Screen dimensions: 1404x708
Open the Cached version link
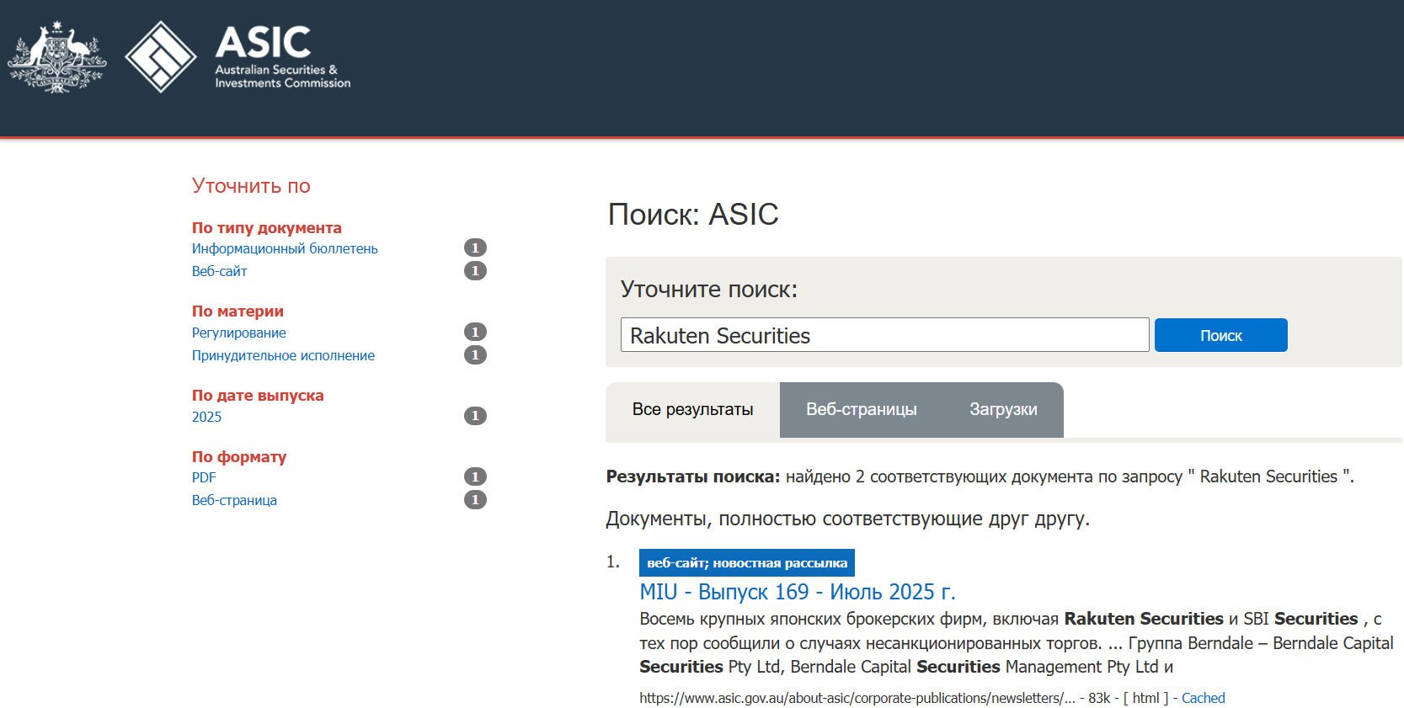[1203, 698]
